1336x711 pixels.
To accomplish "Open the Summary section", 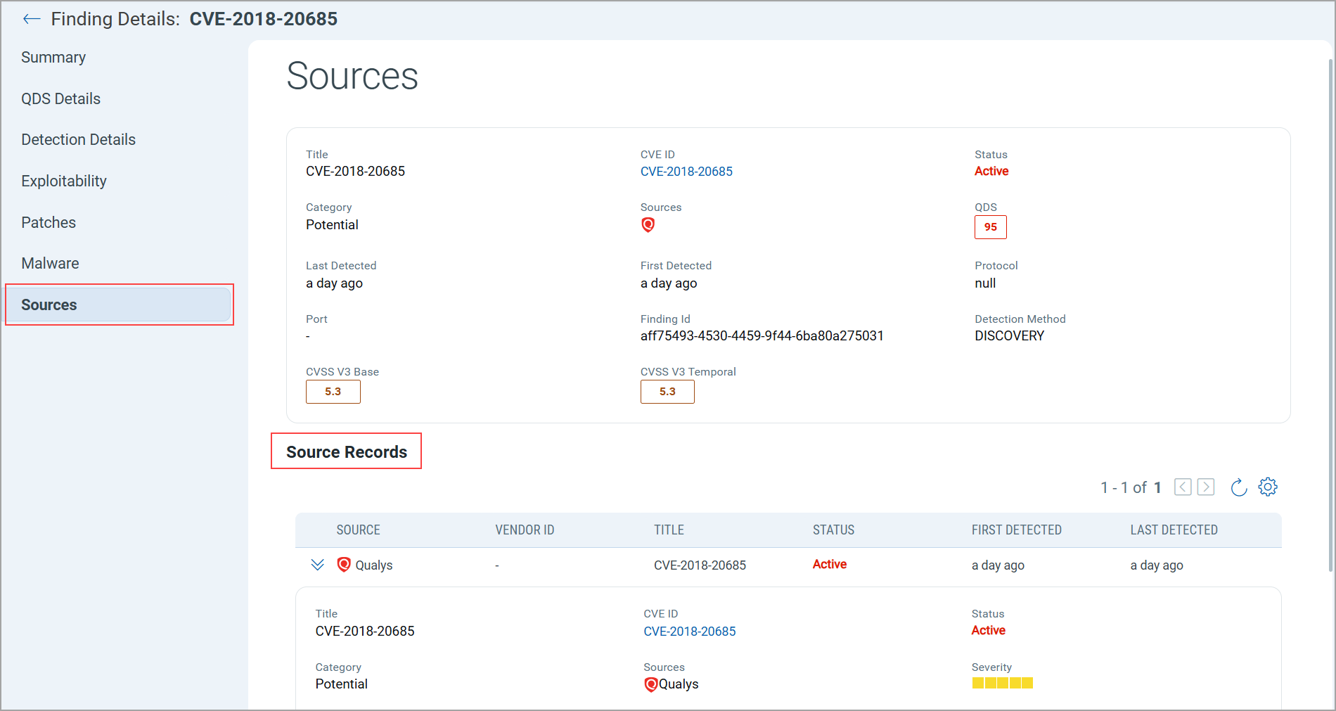I will tap(53, 58).
